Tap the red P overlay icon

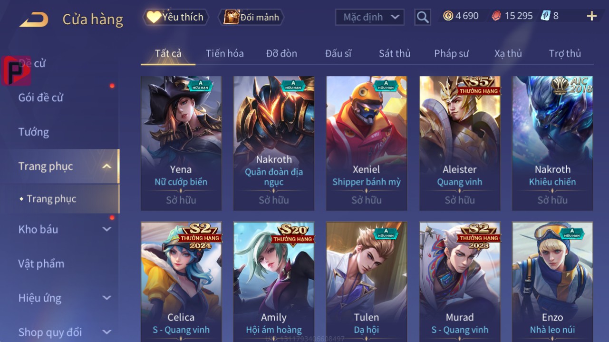point(16,70)
